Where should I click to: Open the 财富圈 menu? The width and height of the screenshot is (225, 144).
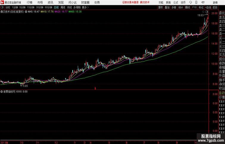(85, 2)
